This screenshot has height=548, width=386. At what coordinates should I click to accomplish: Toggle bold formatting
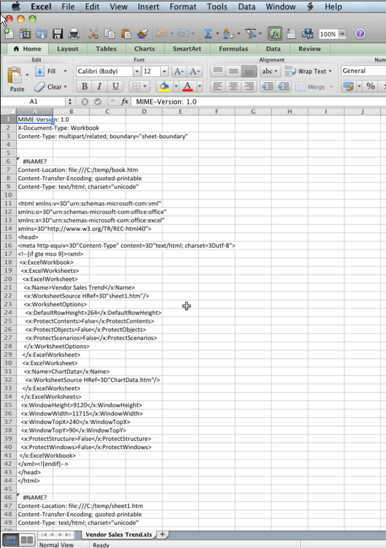point(84,86)
